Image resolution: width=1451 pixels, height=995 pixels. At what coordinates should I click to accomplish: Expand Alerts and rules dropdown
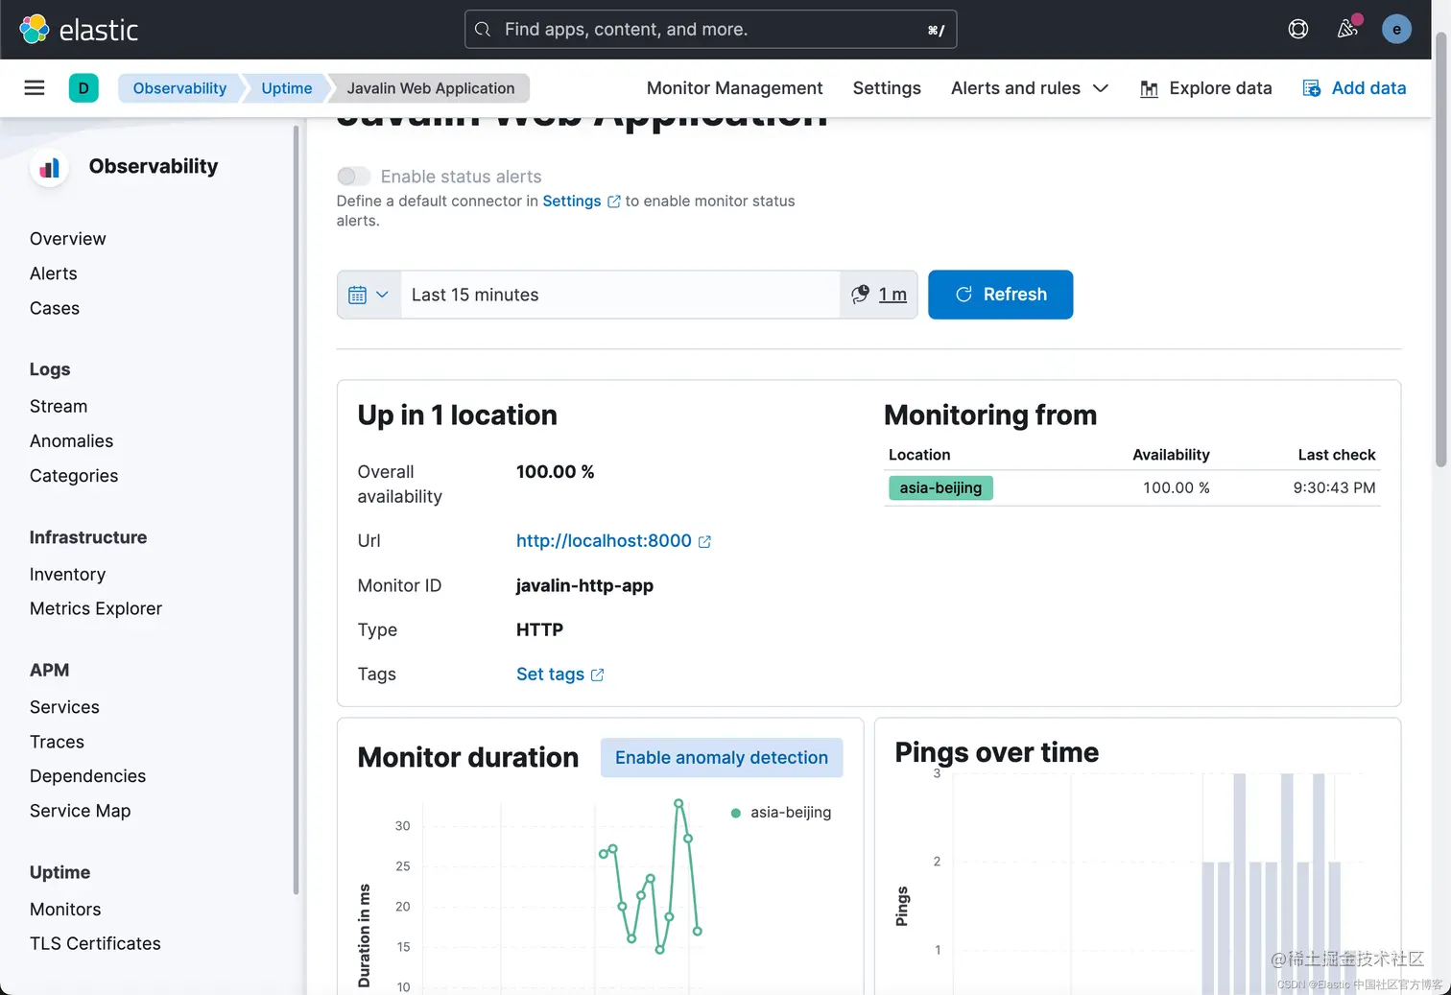[x=1030, y=88]
